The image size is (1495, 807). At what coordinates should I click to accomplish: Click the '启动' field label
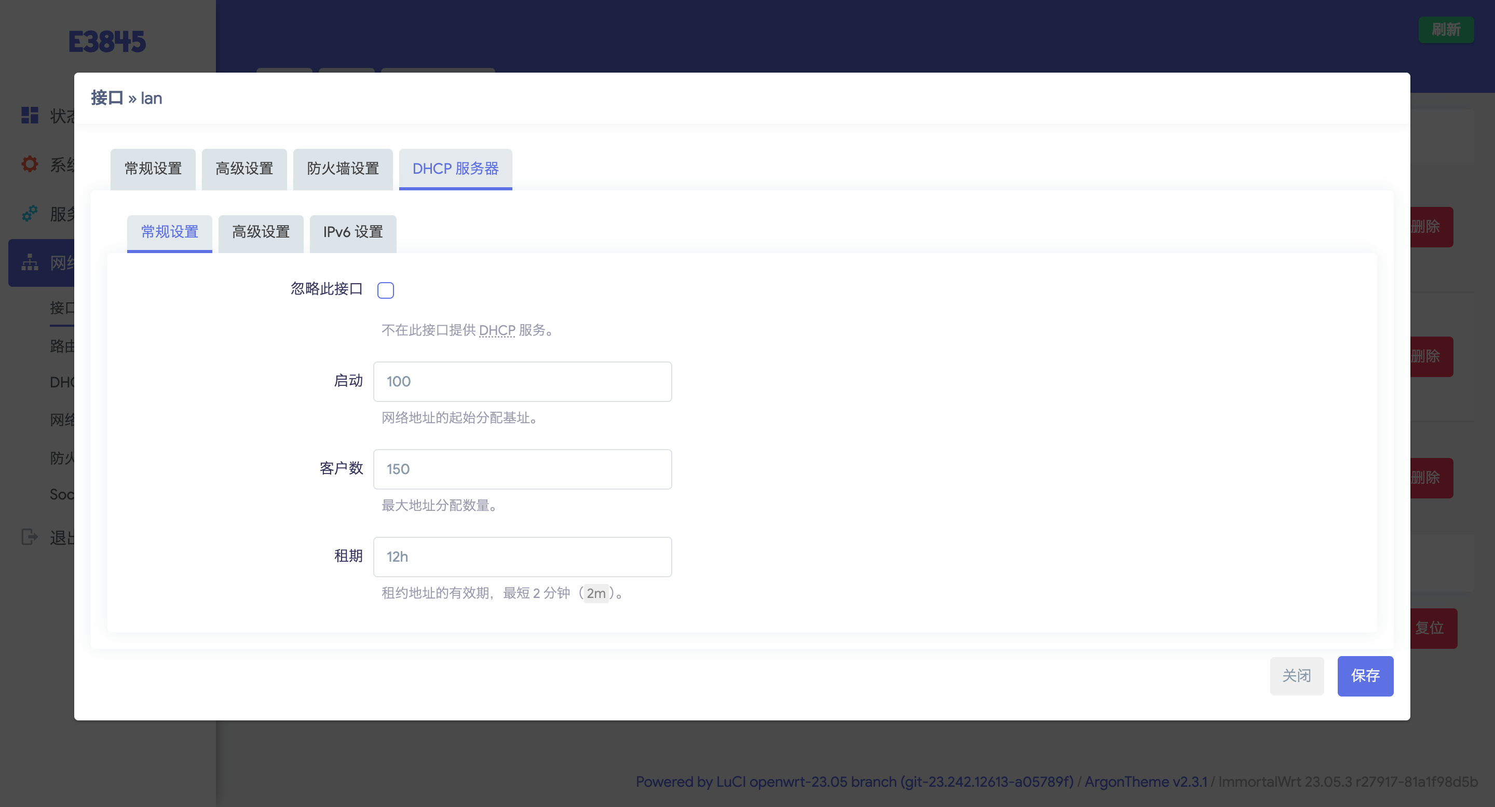348,381
